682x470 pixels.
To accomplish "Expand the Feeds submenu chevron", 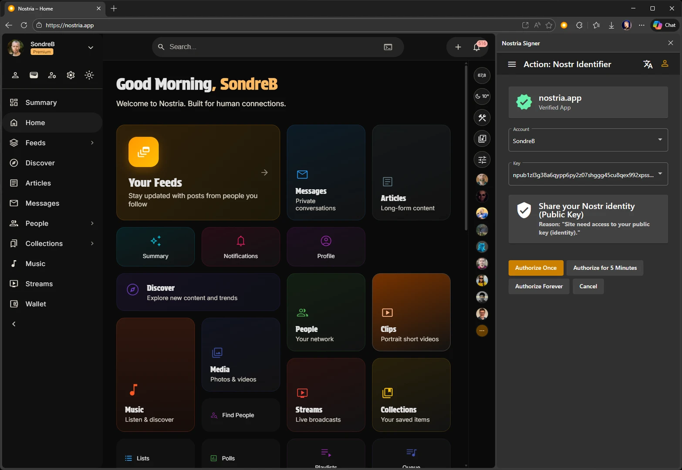I will 92,143.
